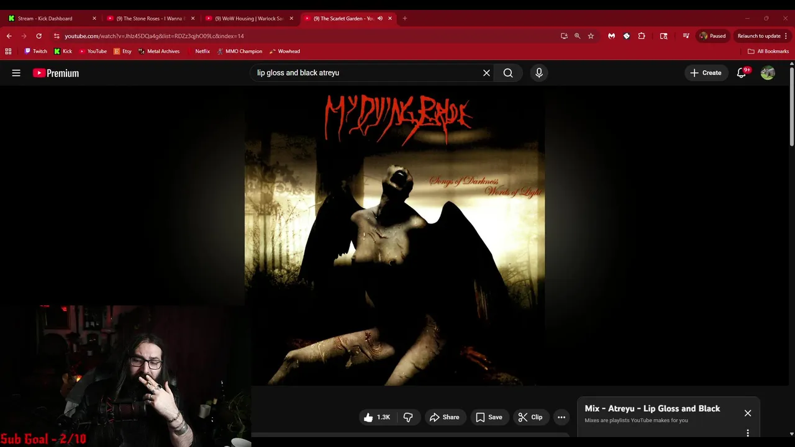Start voice search with microphone icon
This screenshot has height=447, width=795.
538,73
